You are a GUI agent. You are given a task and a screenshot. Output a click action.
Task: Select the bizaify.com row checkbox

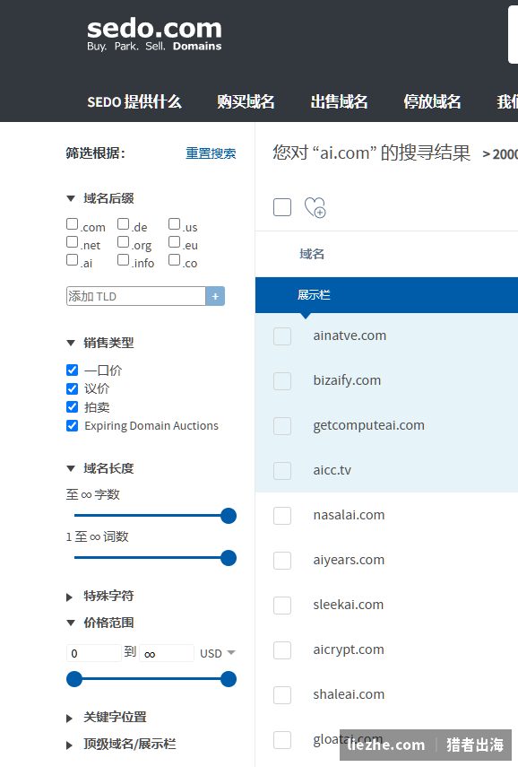point(282,381)
